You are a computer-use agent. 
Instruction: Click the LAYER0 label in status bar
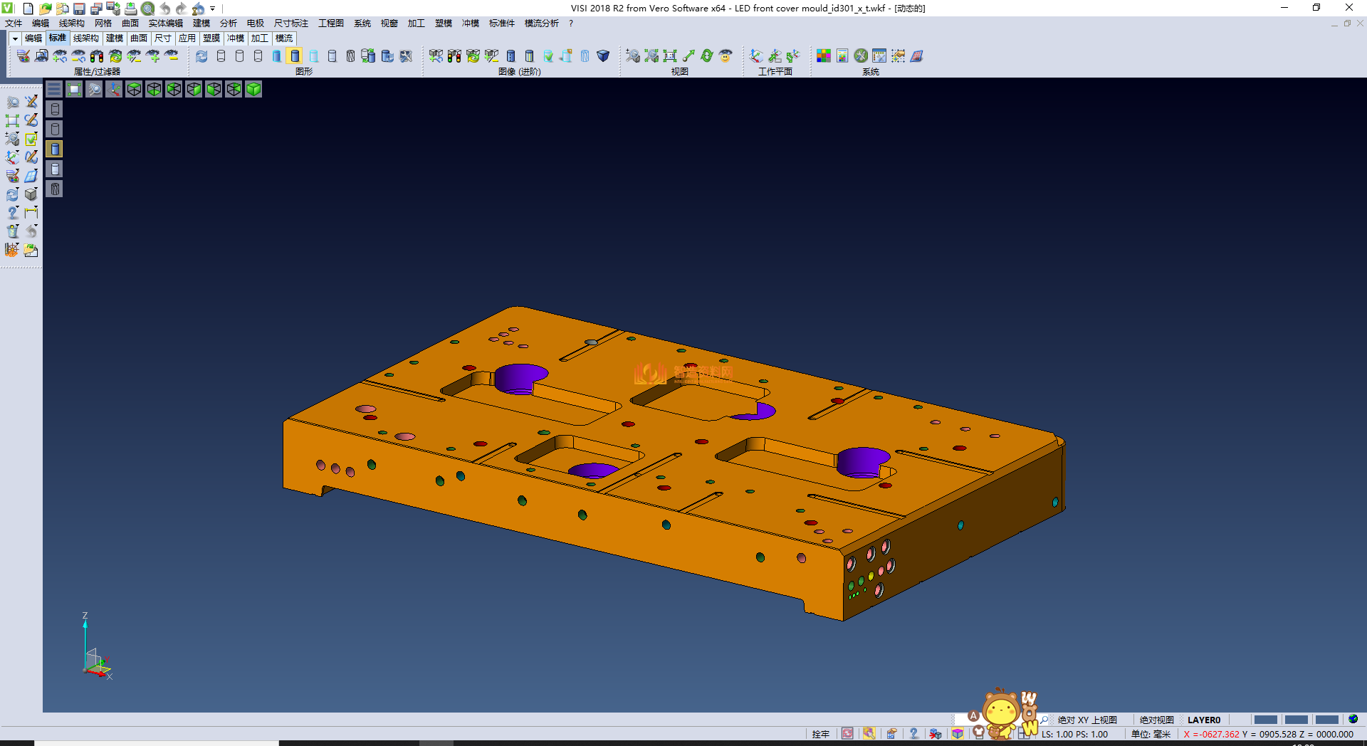[1203, 720]
